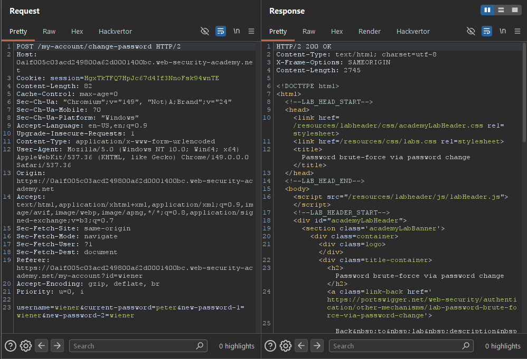Click the POST /my-account/change-password line

click(x=98, y=46)
